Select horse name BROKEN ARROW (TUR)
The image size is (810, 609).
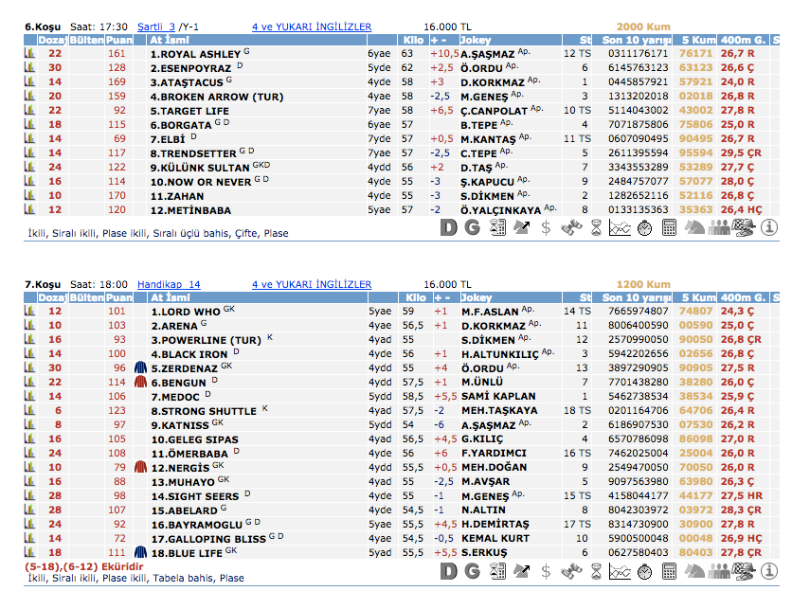216,97
